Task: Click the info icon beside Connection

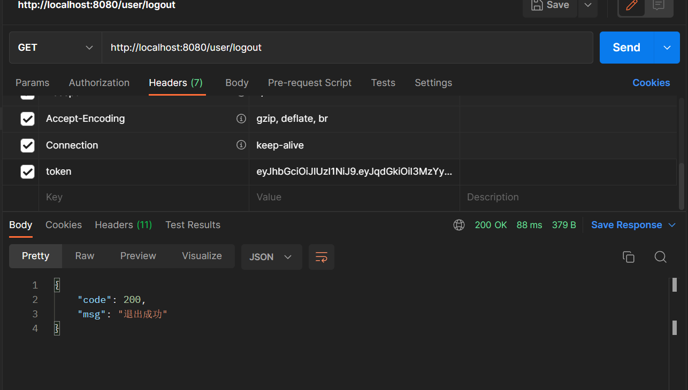Action: 241,145
